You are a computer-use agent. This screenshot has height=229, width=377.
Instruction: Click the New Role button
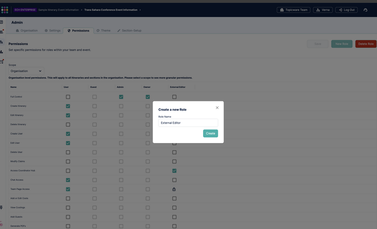pyautogui.click(x=342, y=44)
